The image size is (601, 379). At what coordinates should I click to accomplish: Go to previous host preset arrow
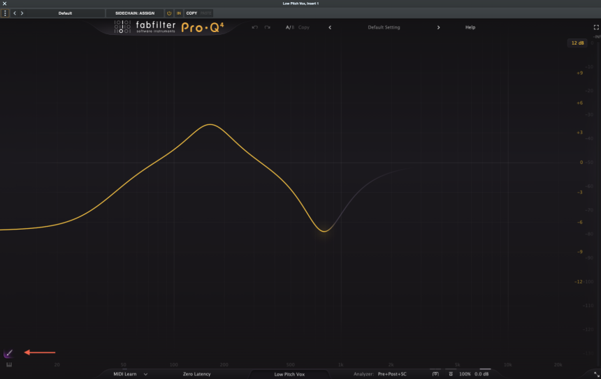tap(15, 13)
